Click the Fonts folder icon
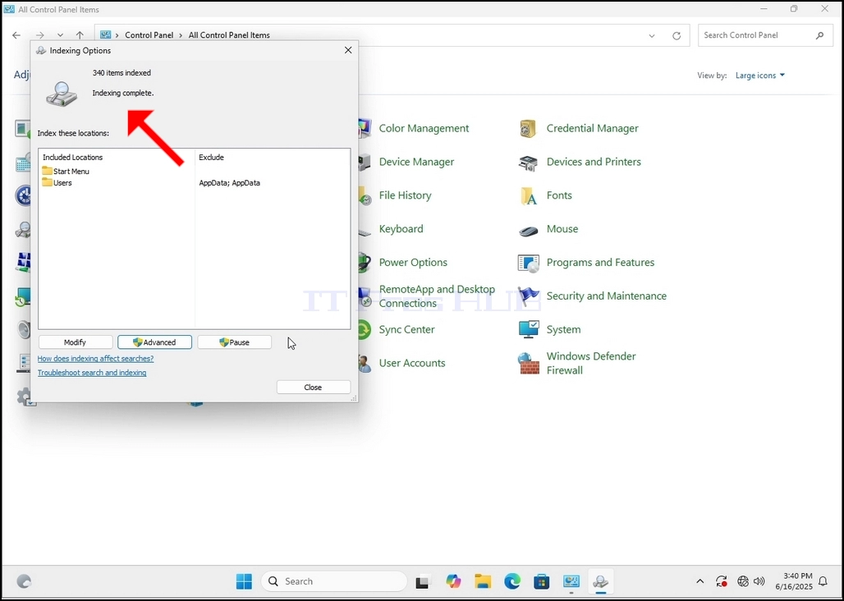This screenshot has height=601, width=844. tap(528, 196)
